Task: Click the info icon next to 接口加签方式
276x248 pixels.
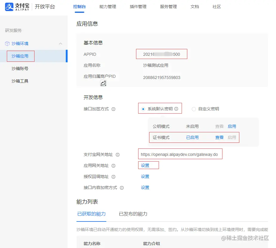Action: tap(113, 109)
